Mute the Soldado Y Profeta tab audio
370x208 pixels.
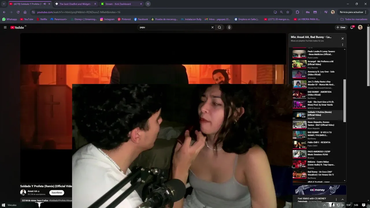45,4
